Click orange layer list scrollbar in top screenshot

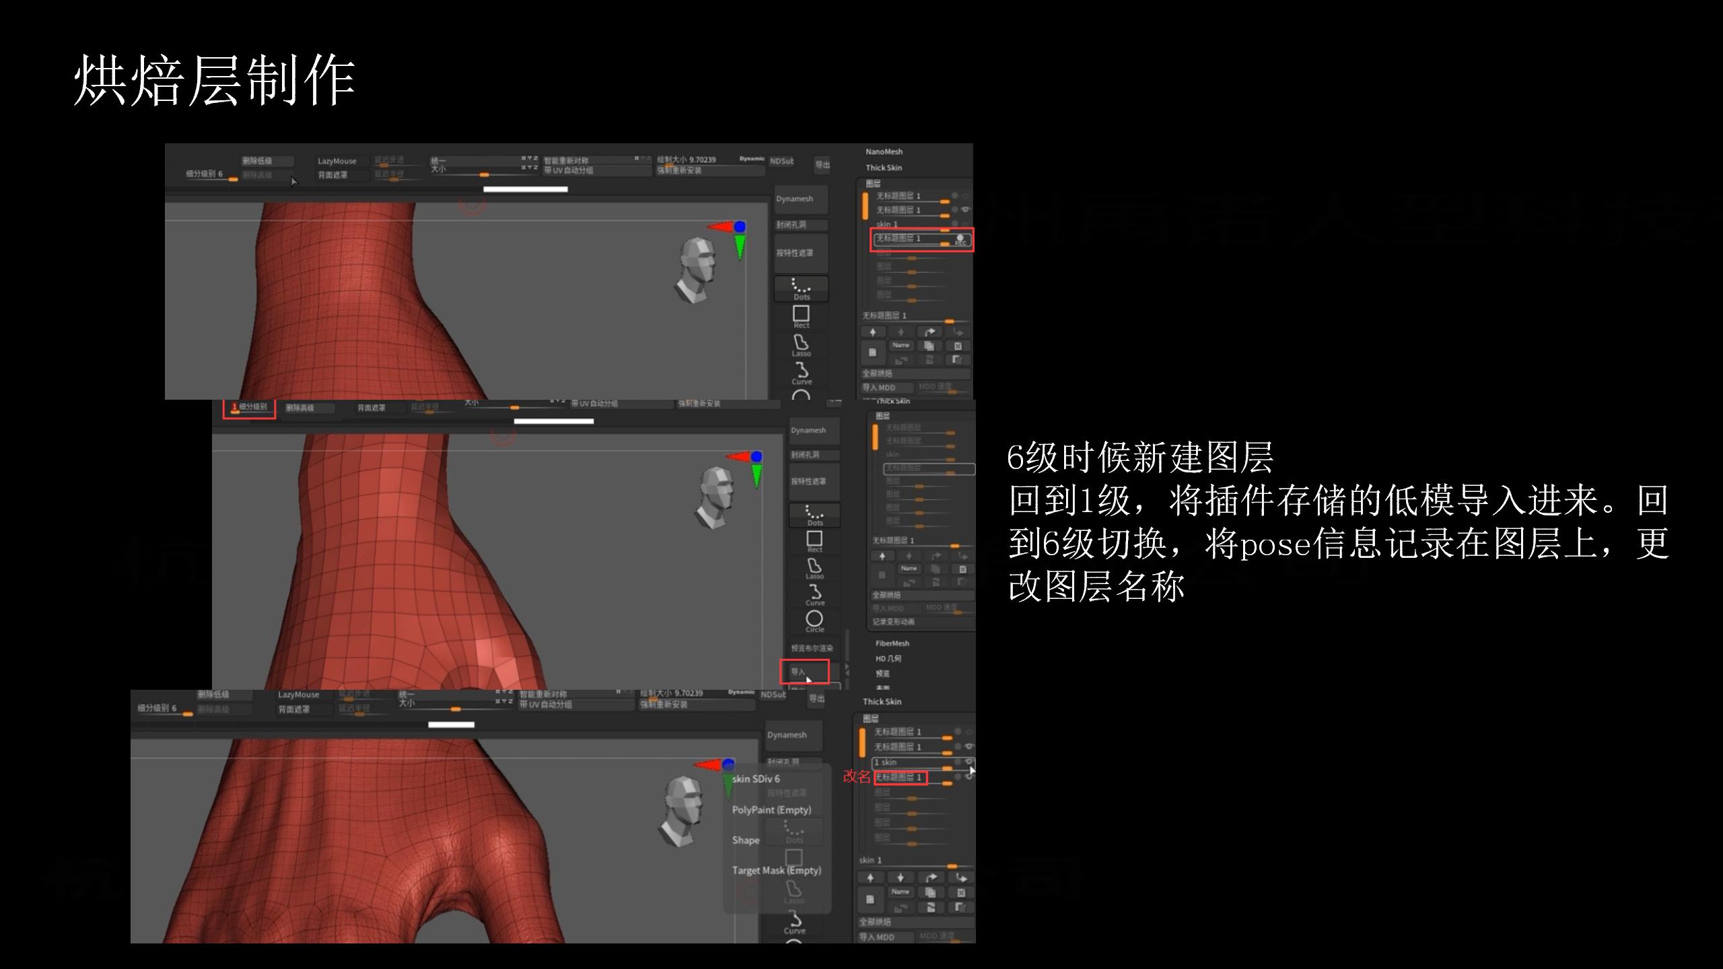point(866,207)
